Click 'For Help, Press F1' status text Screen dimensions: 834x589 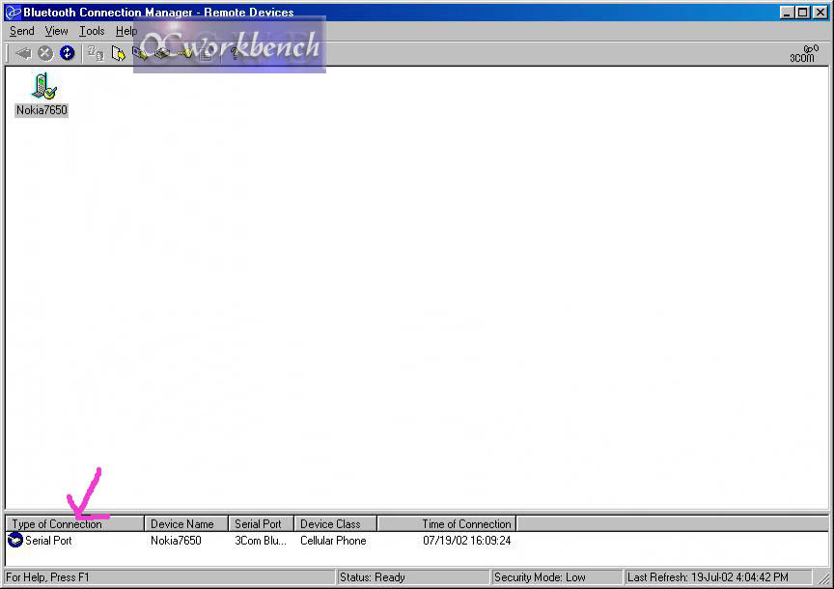coord(48,577)
